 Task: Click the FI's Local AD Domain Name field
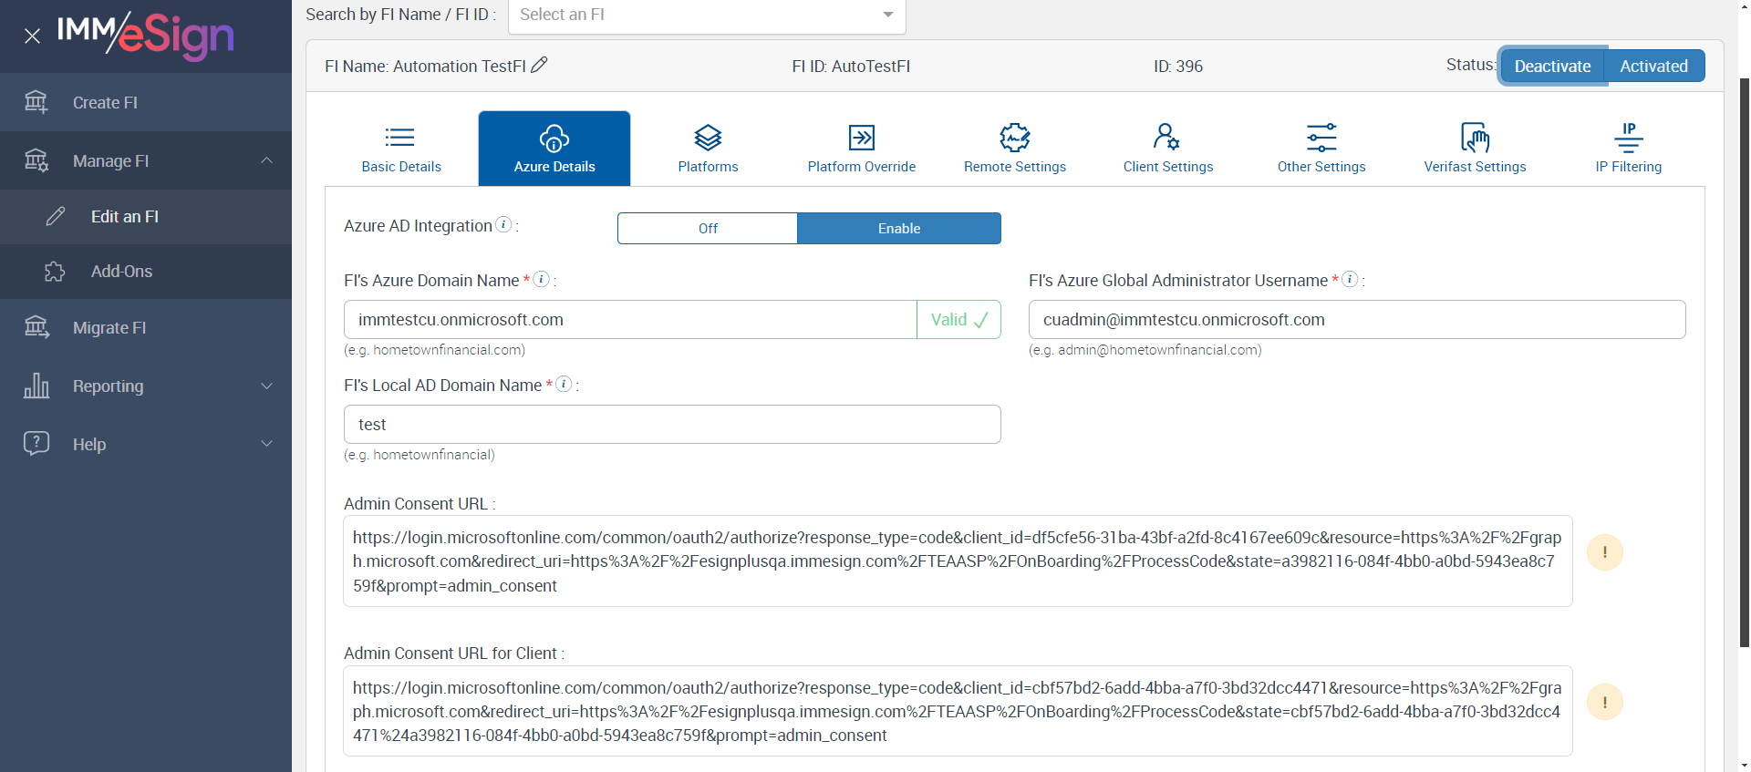tap(672, 425)
